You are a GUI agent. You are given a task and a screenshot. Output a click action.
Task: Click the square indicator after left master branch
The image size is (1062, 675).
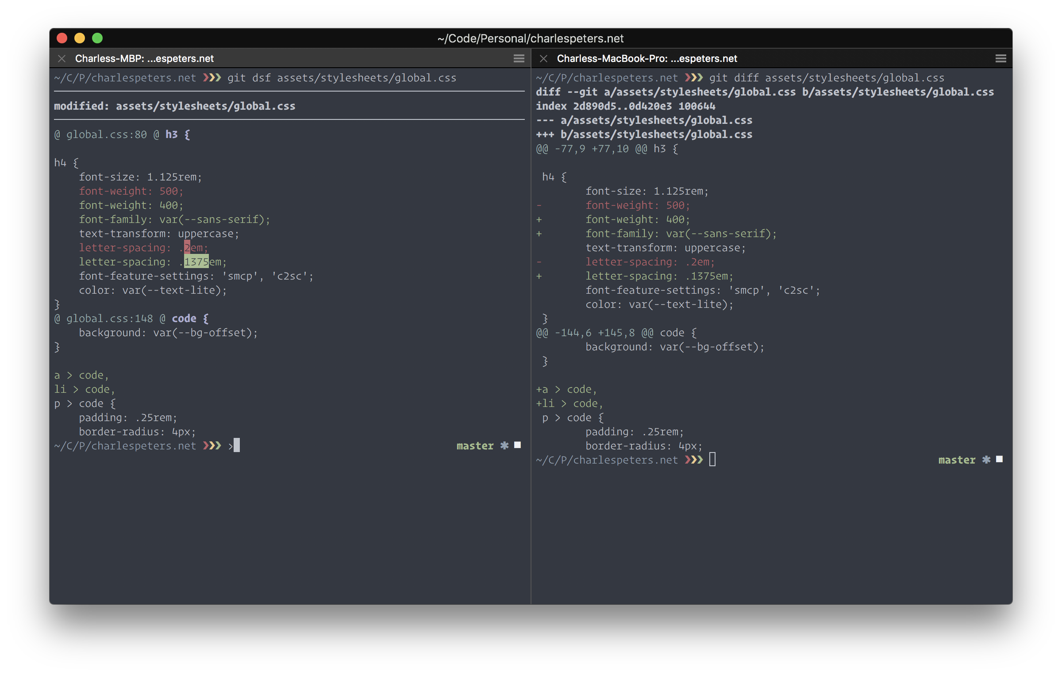[x=517, y=445]
